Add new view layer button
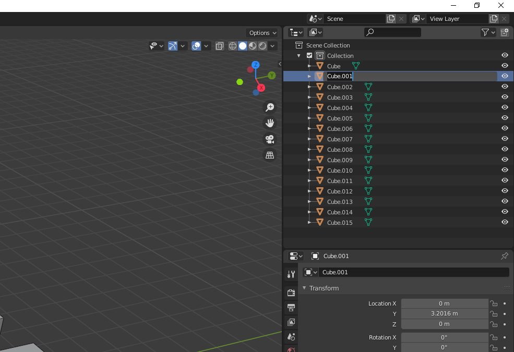 494,19
